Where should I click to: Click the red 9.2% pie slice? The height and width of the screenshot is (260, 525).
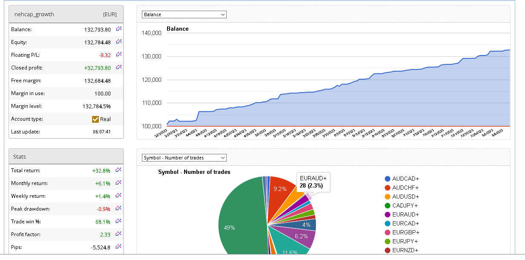[281, 192]
